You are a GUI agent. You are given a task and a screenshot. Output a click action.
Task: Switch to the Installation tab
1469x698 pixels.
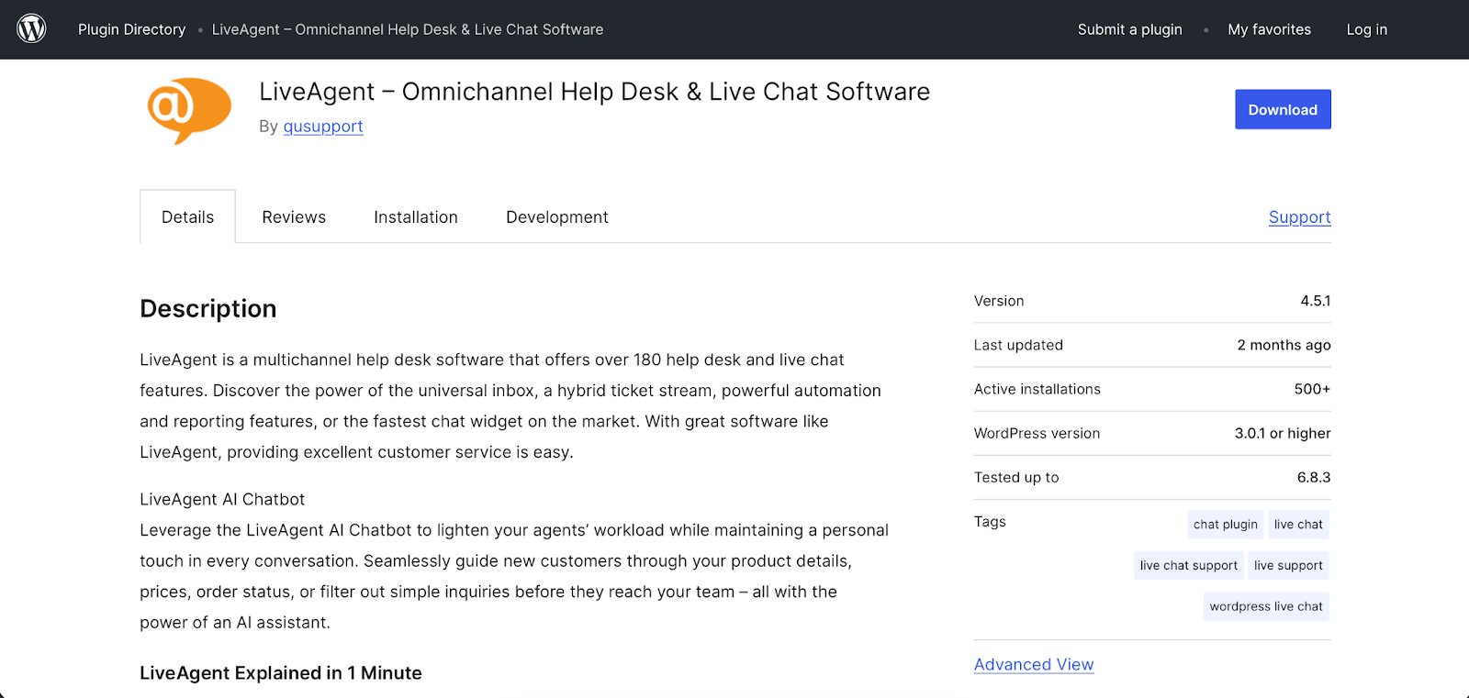(416, 217)
